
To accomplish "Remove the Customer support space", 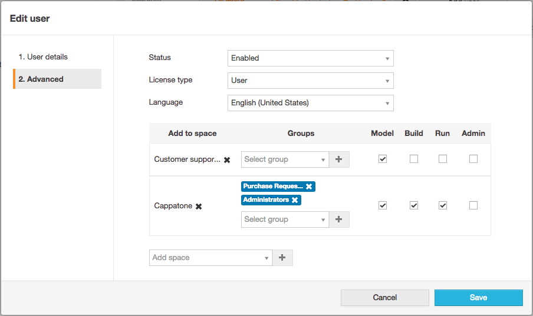I will 227,159.
